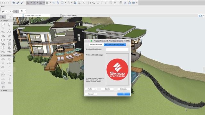Select the Polyline tool
Viewport: 205px width, 115px height.
point(9,71)
